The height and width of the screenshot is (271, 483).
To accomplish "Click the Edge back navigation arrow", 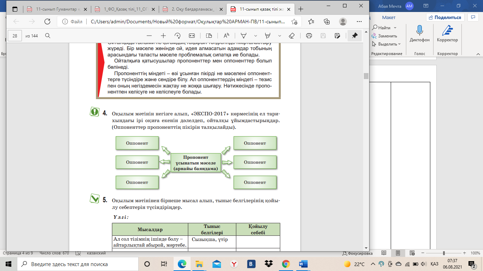I will click(x=16, y=22).
